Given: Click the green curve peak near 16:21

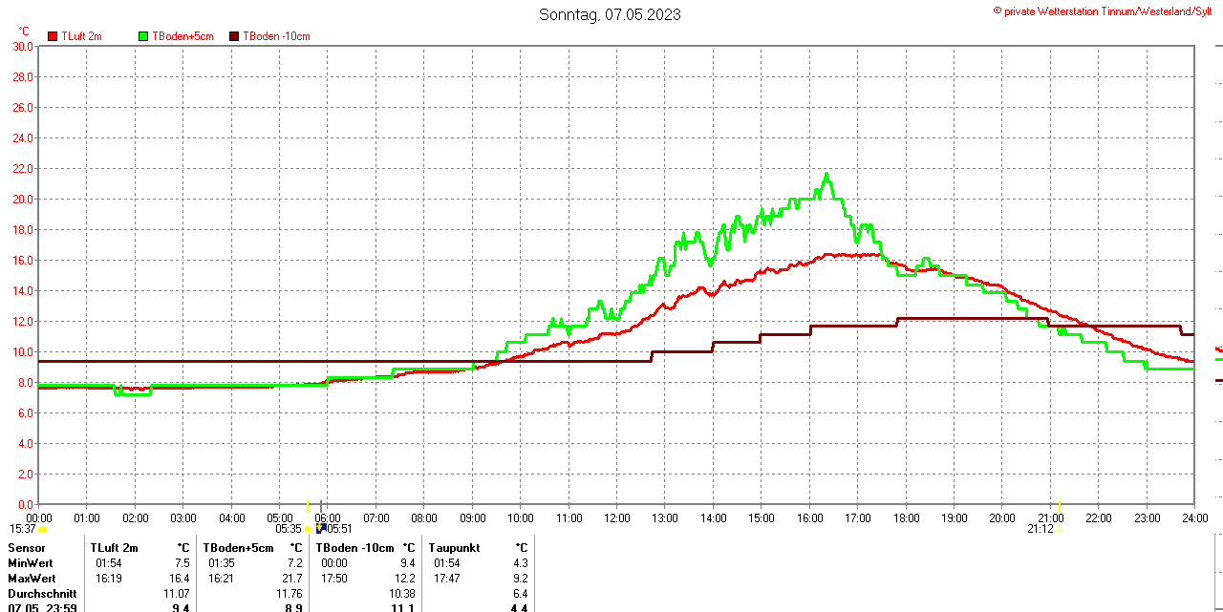Looking at the screenshot, I should point(826,175).
